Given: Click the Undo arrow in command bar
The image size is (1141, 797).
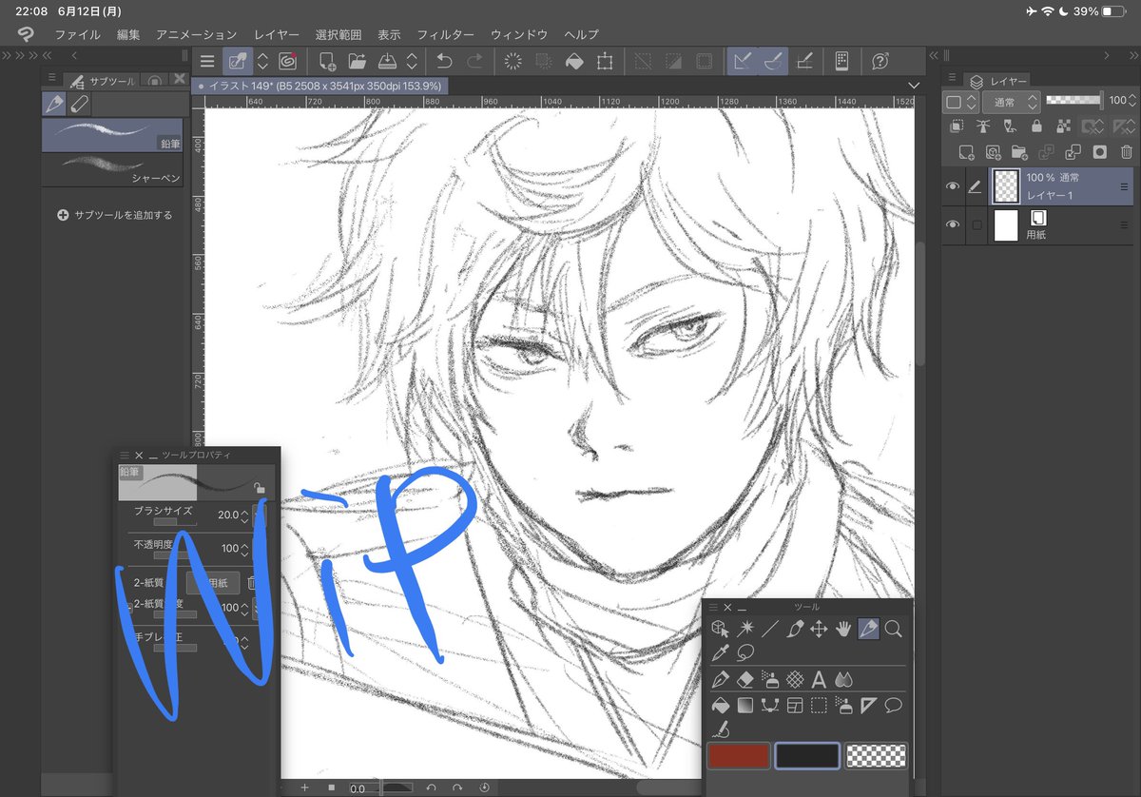Looking at the screenshot, I should click(444, 62).
